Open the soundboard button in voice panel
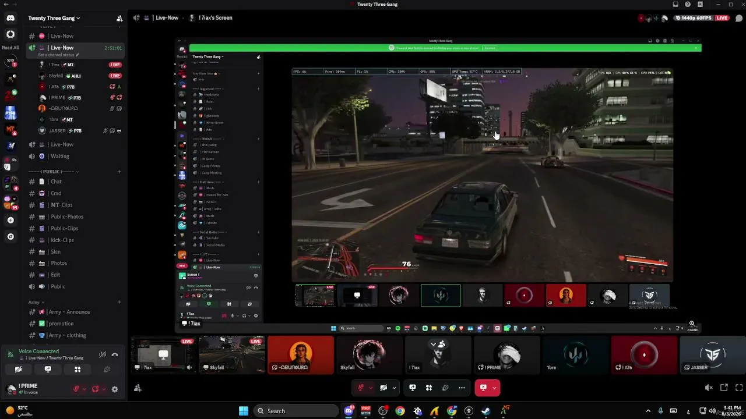Viewport: 746px width, 419px height. [x=107, y=369]
